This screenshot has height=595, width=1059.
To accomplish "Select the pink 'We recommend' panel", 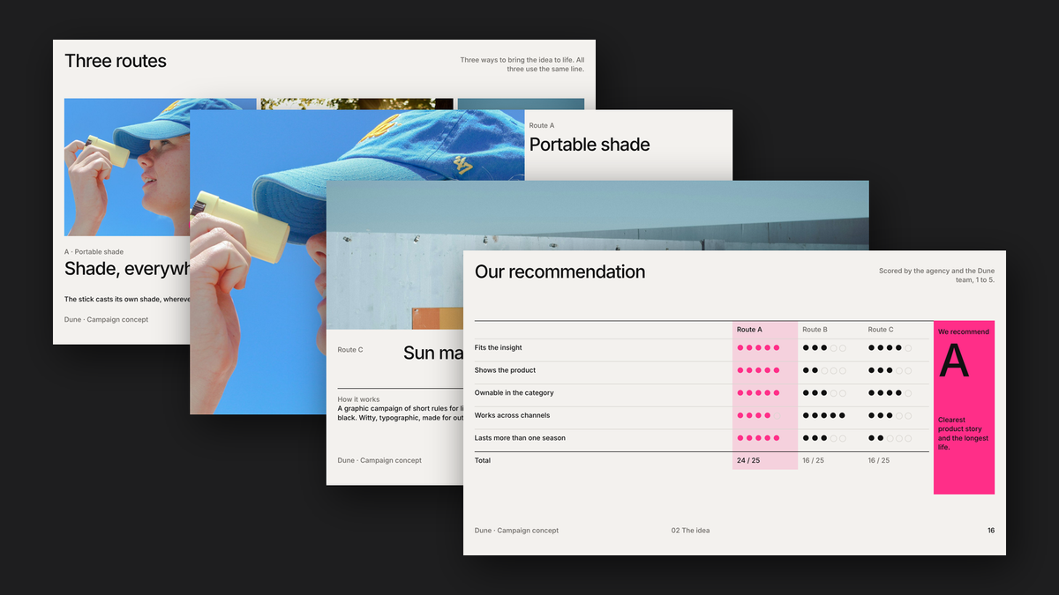I will (x=964, y=407).
